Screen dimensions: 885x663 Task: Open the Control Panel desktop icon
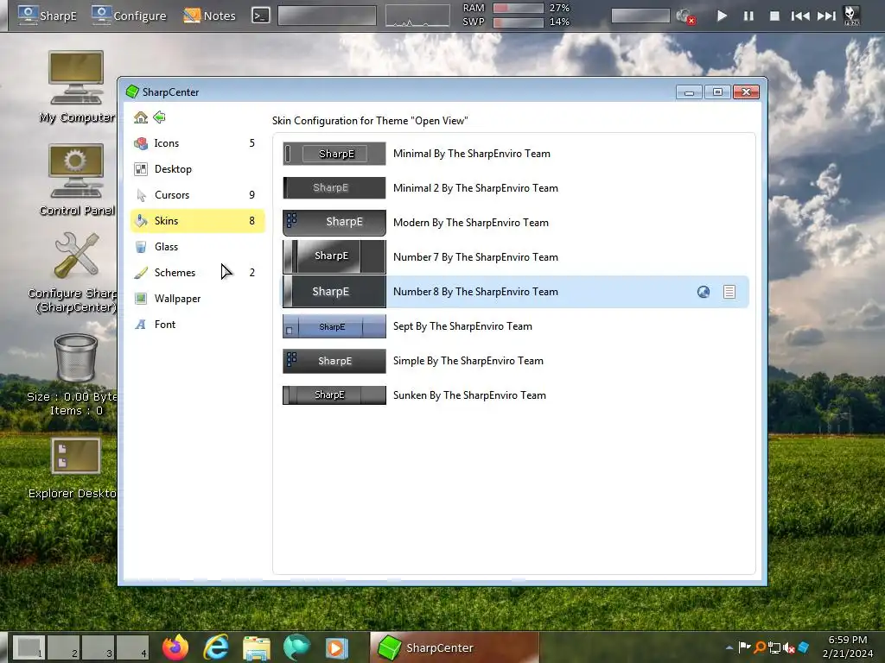(76, 180)
